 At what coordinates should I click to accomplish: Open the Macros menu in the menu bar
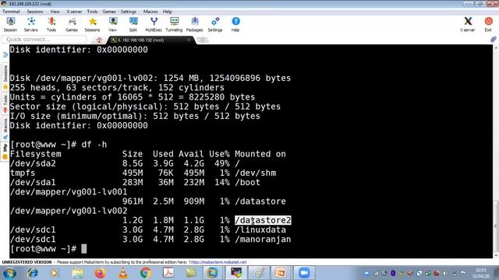[150, 12]
